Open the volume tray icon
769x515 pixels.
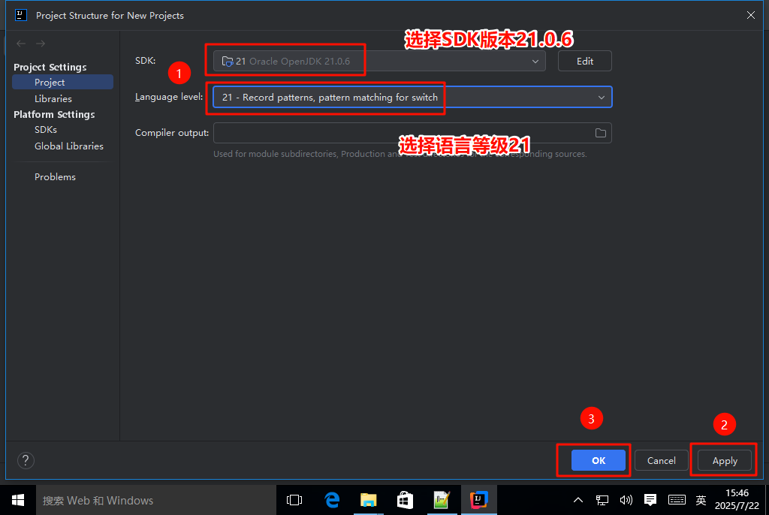pyautogui.click(x=626, y=500)
